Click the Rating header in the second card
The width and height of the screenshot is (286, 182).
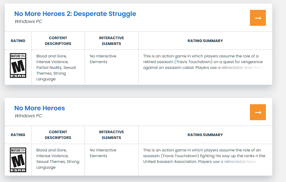(18, 135)
